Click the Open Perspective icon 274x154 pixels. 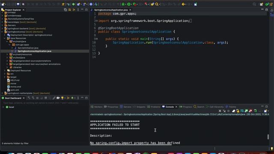tap(261, 4)
